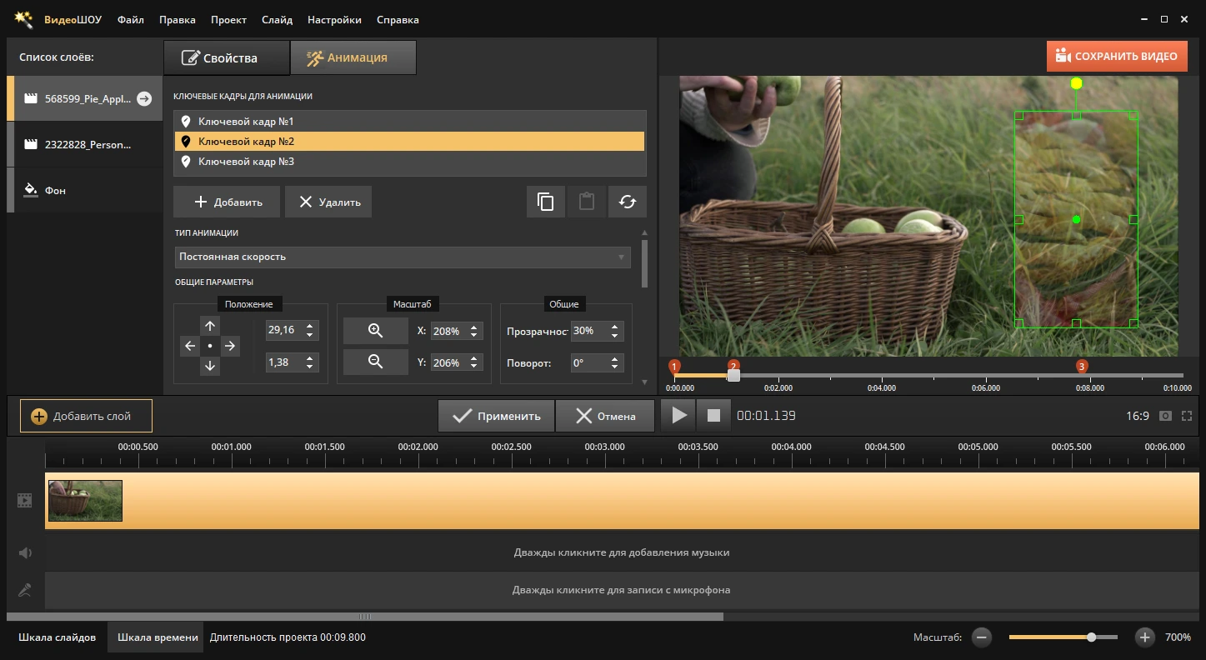Open the Настройки menu
Viewport: 1206px width, 660px height.
(334, 19)
